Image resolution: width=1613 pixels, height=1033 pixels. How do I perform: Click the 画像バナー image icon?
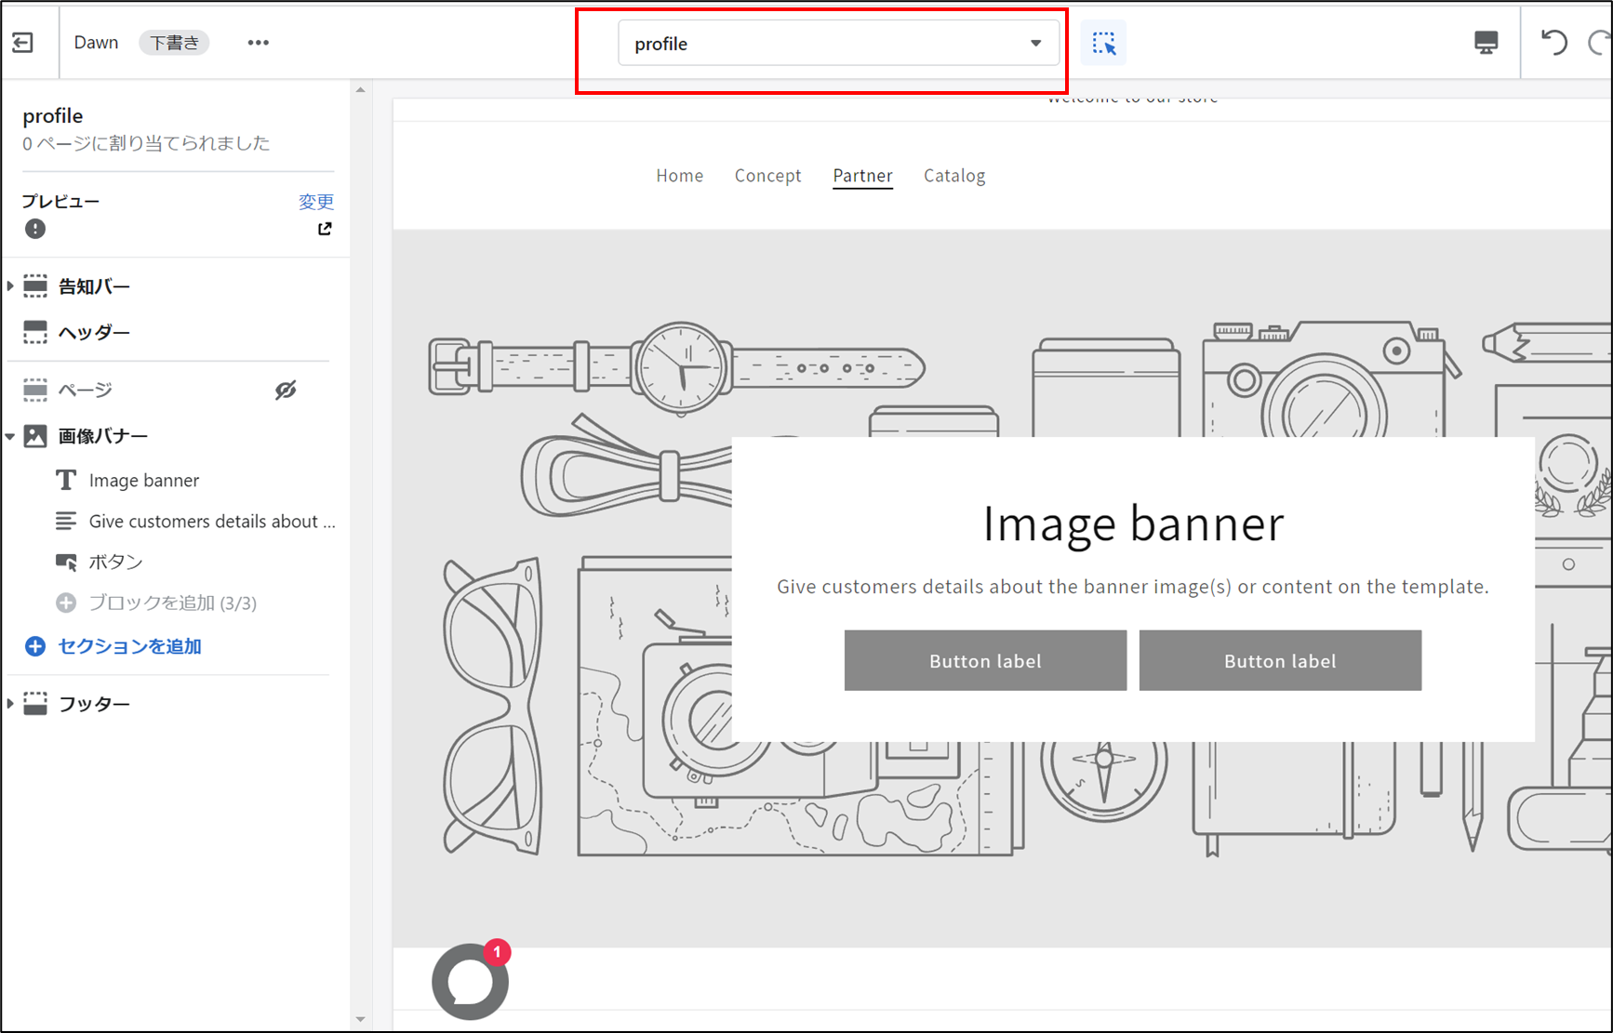tap(35, 436)
